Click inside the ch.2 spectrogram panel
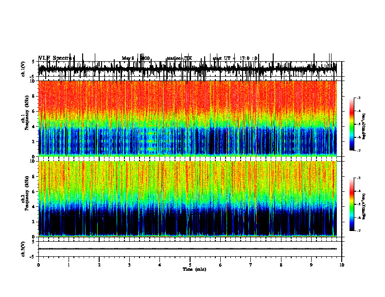The width and height of the screenshot is (385, 297). [187, 199]
